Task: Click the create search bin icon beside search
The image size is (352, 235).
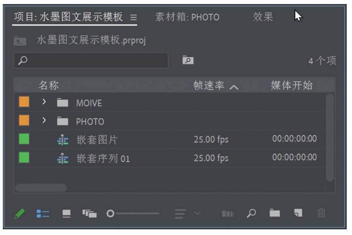Action: tap(188, 60)
